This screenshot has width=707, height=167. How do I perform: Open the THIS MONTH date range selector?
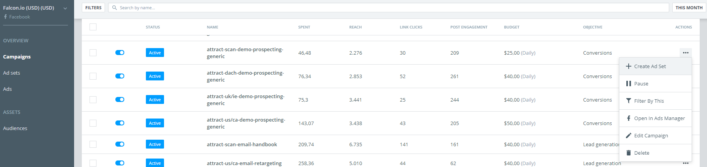(x=689, y=8)
